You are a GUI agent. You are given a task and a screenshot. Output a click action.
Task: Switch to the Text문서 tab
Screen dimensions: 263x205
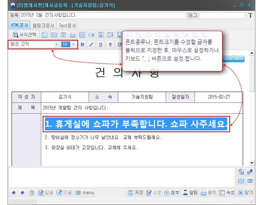point(67,25)
